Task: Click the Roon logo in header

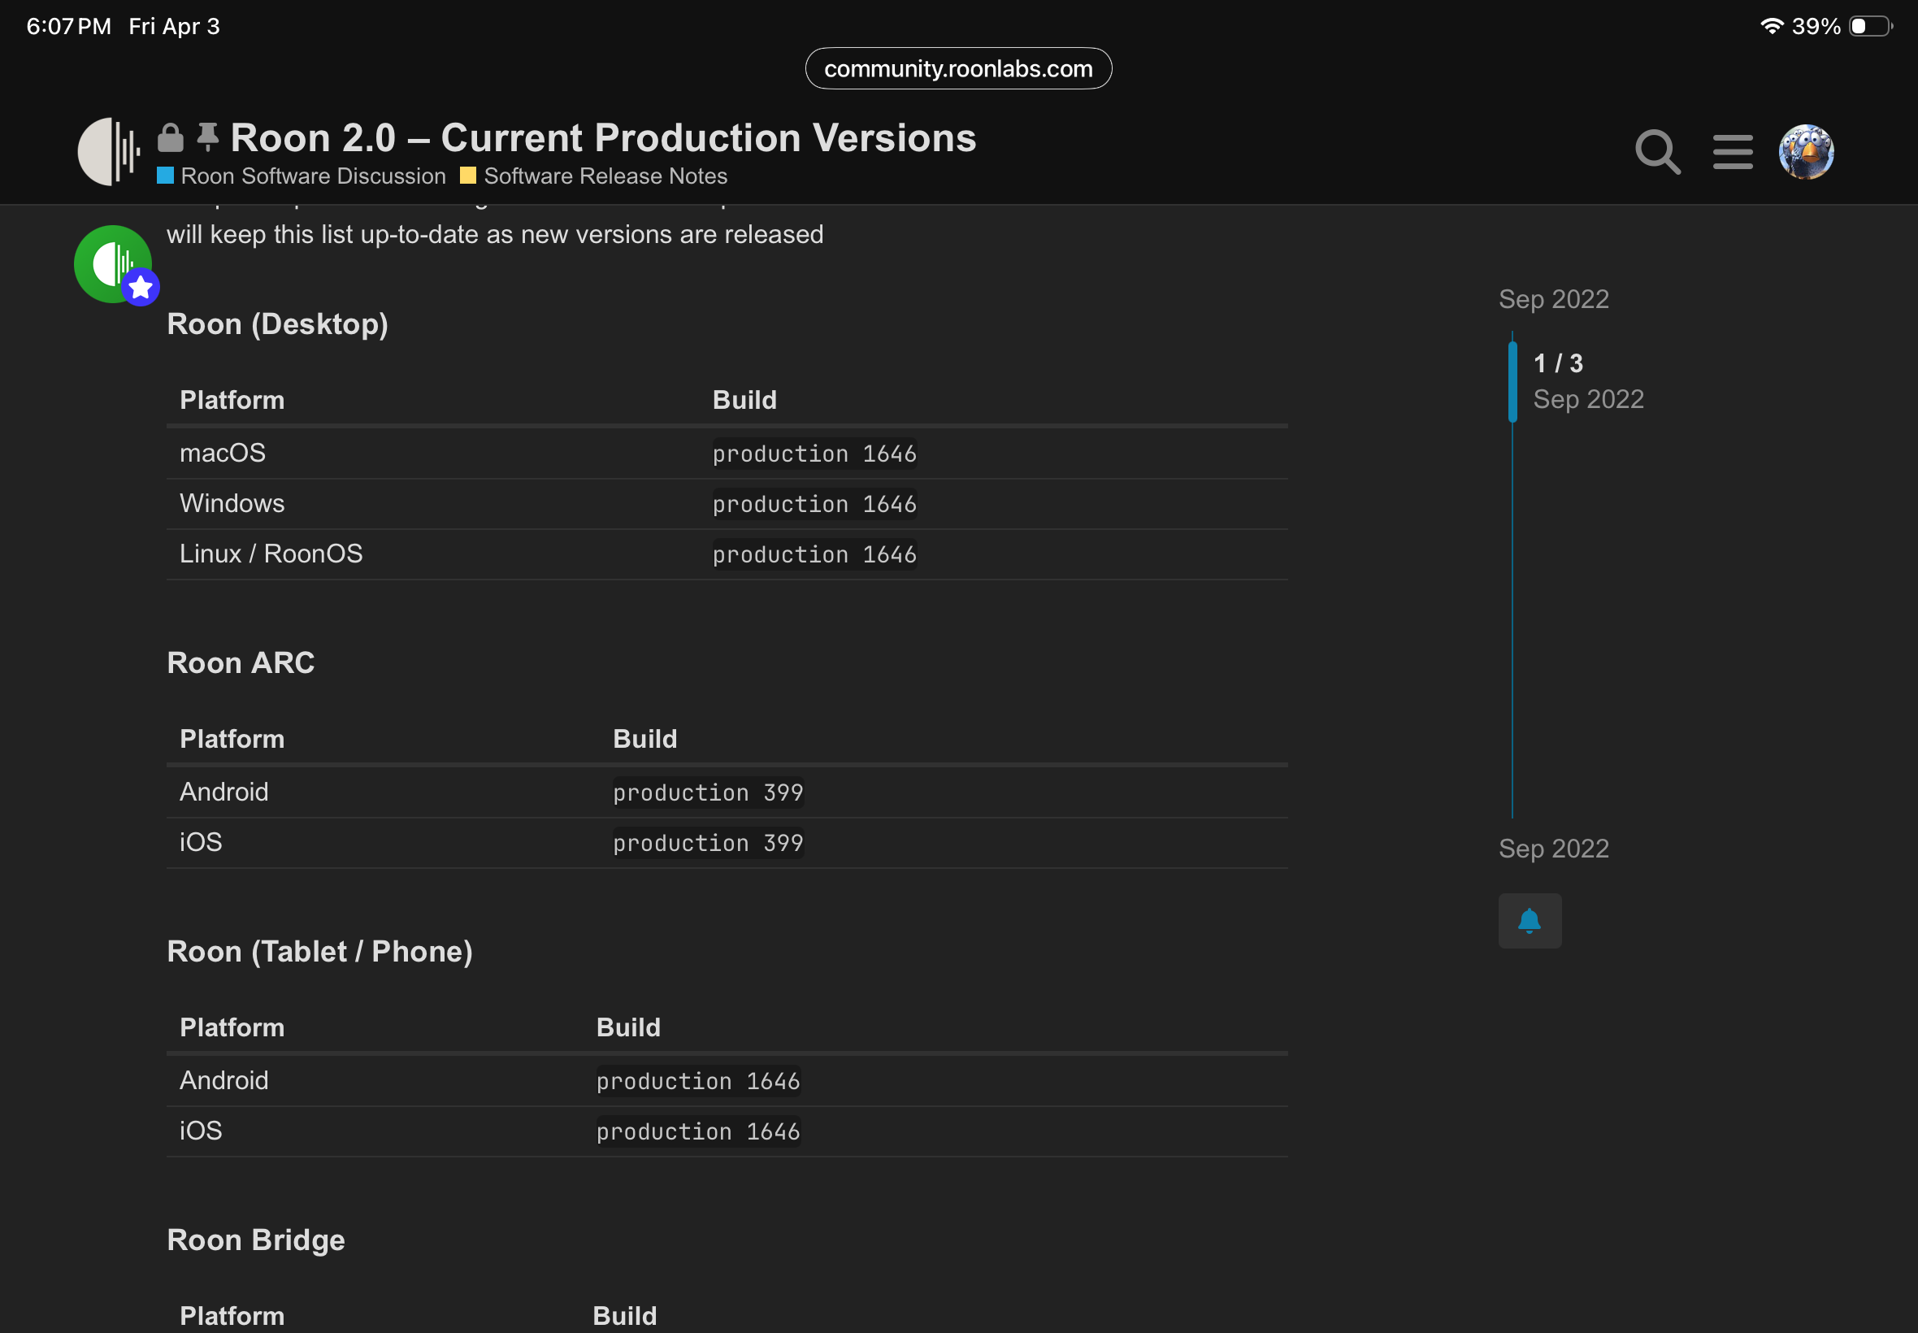Action: click(109, 151)
